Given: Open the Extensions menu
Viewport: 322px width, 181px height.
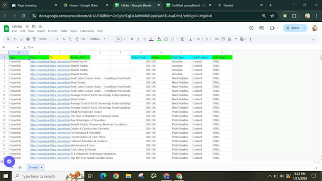Looking at the screenshot, I should coord(87,31).
